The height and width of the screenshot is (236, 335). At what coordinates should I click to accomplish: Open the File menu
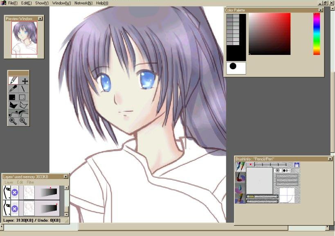click(13, 3)
